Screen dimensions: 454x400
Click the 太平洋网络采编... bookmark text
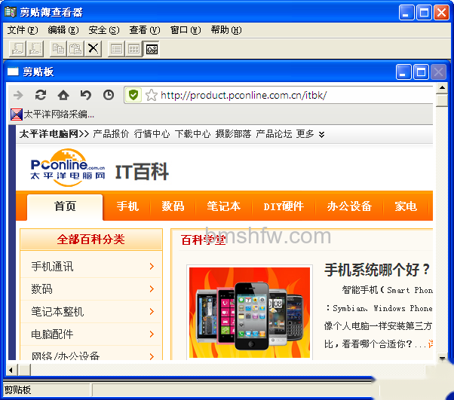point(59,115)
